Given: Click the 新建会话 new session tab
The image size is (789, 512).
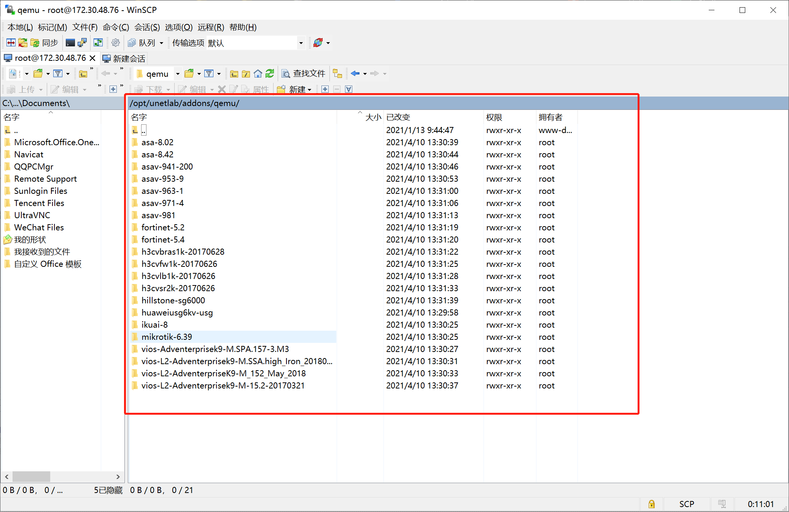Looking at the screenshot, I should (x=124, y=59).
